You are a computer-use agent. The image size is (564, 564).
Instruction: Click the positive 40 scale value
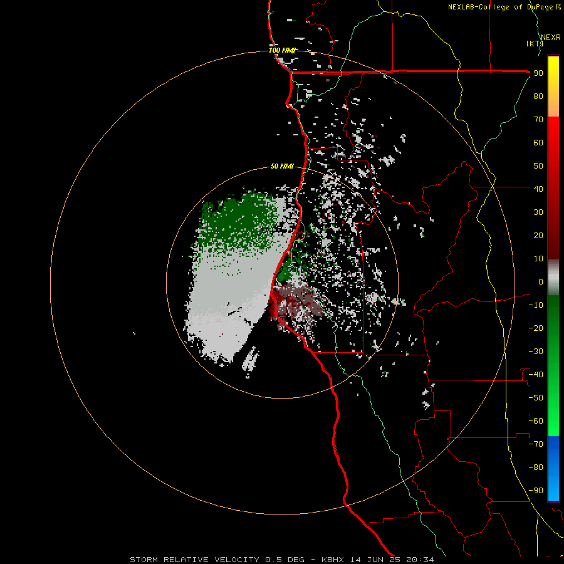click(x=538, y=189)
